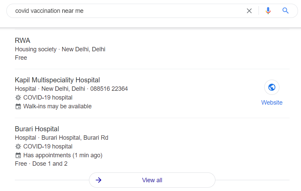
Task: Click Kapil Hospital phone number 088516 22364
Action: click(109, 89)
